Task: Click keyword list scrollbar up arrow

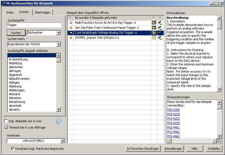Action: pyautogui.click(x=58, y=55)
